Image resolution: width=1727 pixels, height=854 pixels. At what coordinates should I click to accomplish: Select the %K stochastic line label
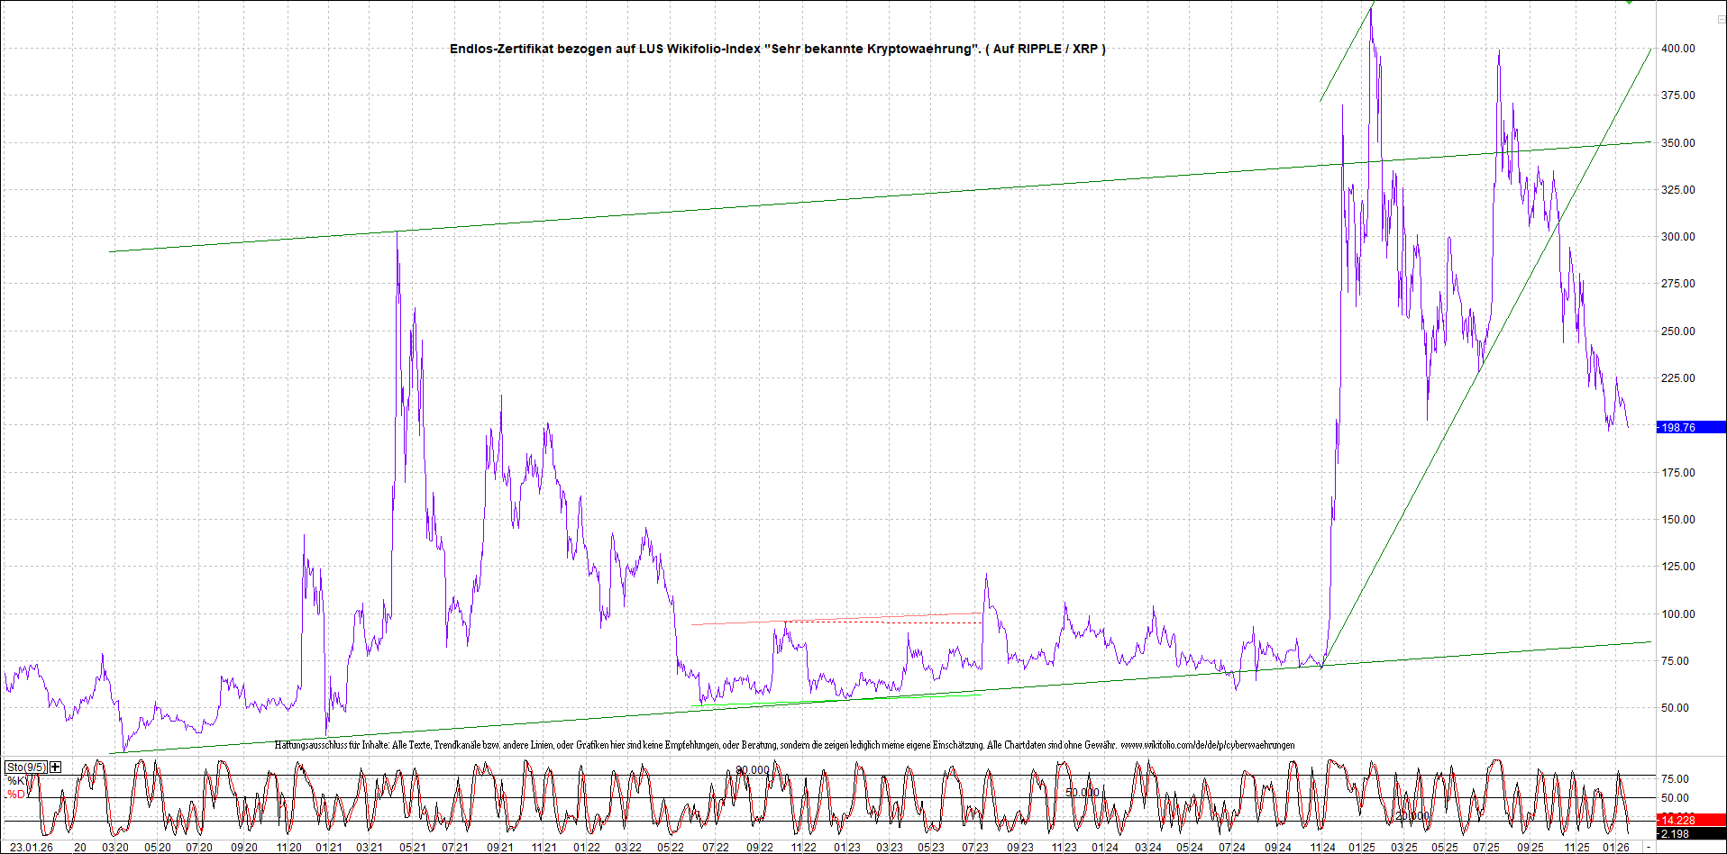click(16, 781)
